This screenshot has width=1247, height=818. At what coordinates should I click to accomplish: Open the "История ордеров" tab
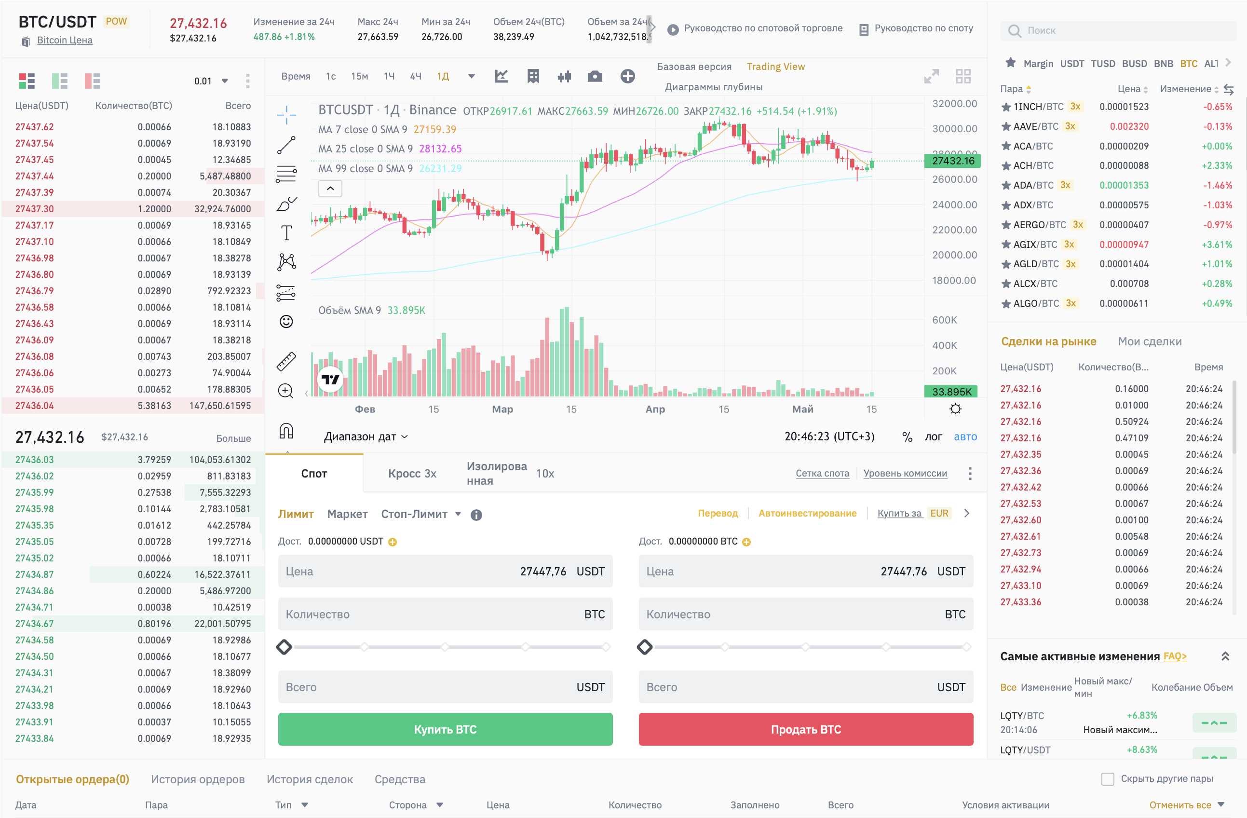(x=198, y=779)
